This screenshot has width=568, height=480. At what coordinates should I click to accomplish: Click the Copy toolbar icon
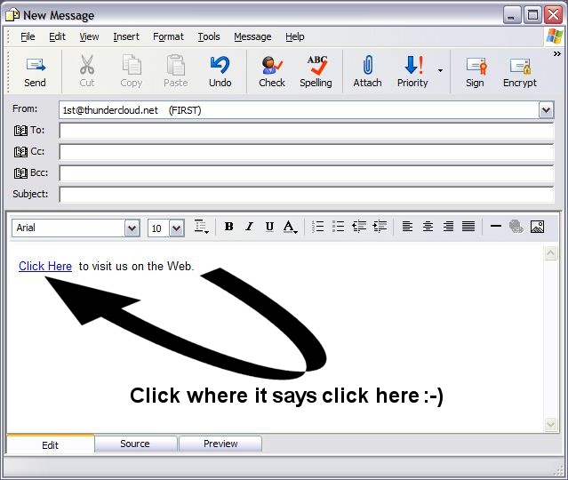132,72
